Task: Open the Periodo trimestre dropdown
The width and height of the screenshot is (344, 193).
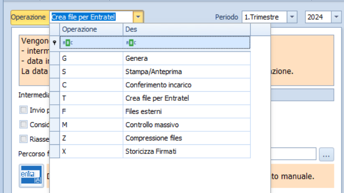Action: pos(292,17)
